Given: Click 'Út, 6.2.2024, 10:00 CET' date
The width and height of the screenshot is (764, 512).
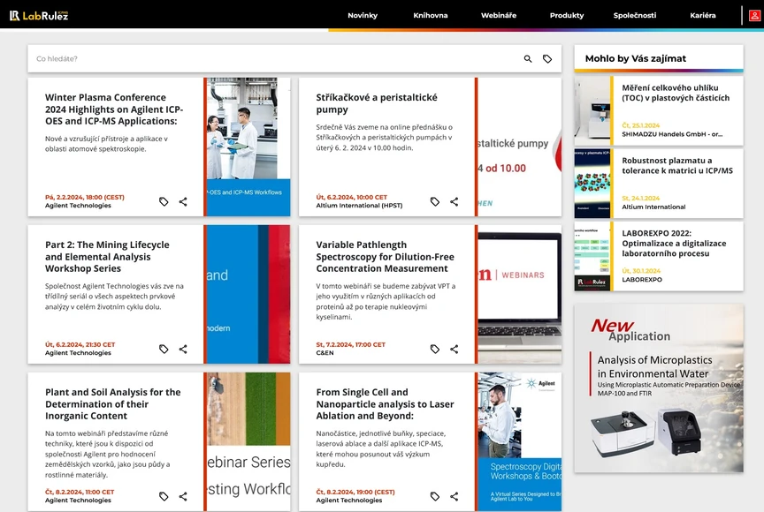Looking at the screenshot, I should pos(351,197).
